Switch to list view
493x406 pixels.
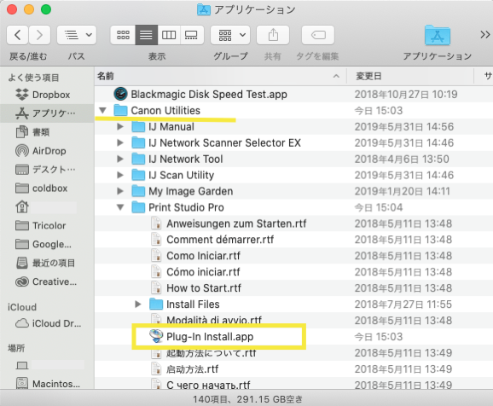point(146,35)
